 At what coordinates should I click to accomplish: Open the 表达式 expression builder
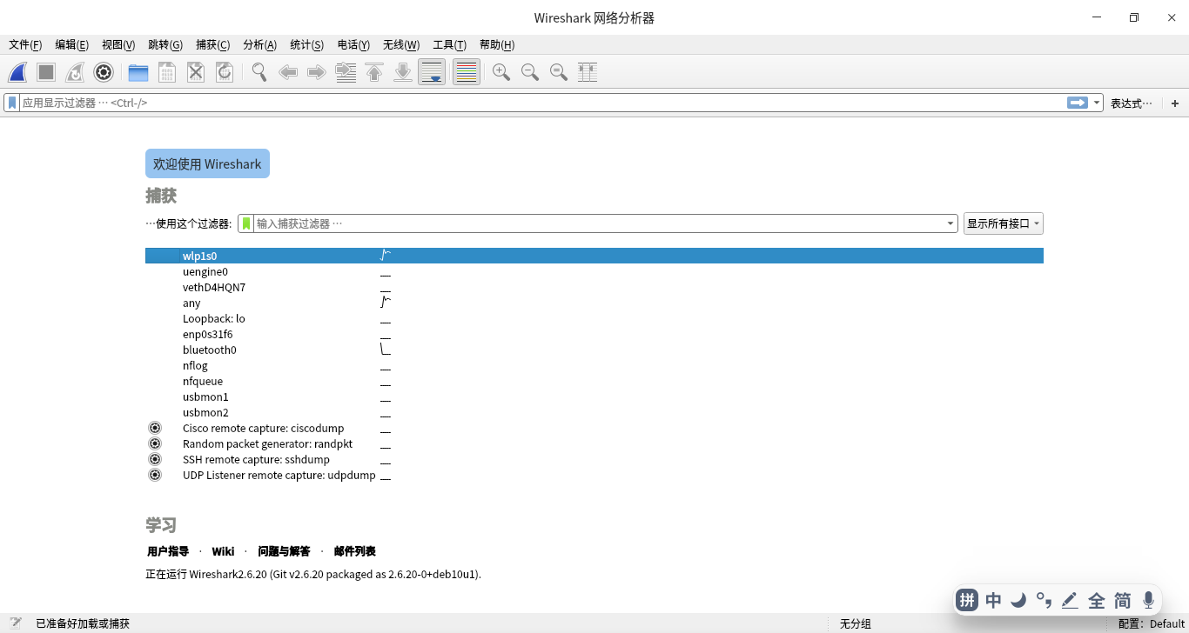click(1132, 103)
